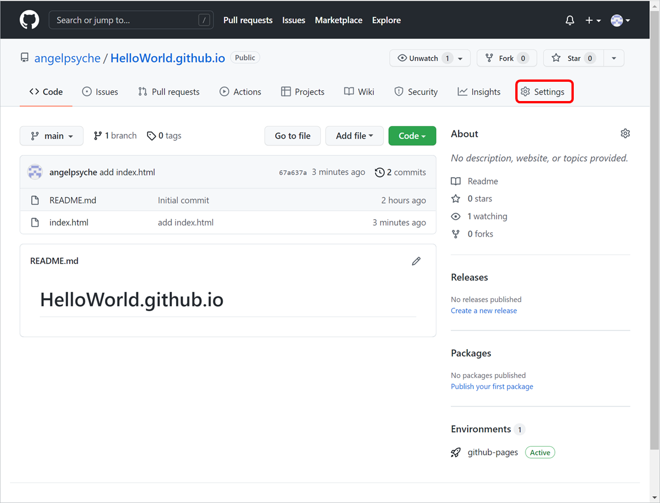Open the add index.html latest commit message
Image resolution: width=660 pixels, height=503 pixels.
127,172
